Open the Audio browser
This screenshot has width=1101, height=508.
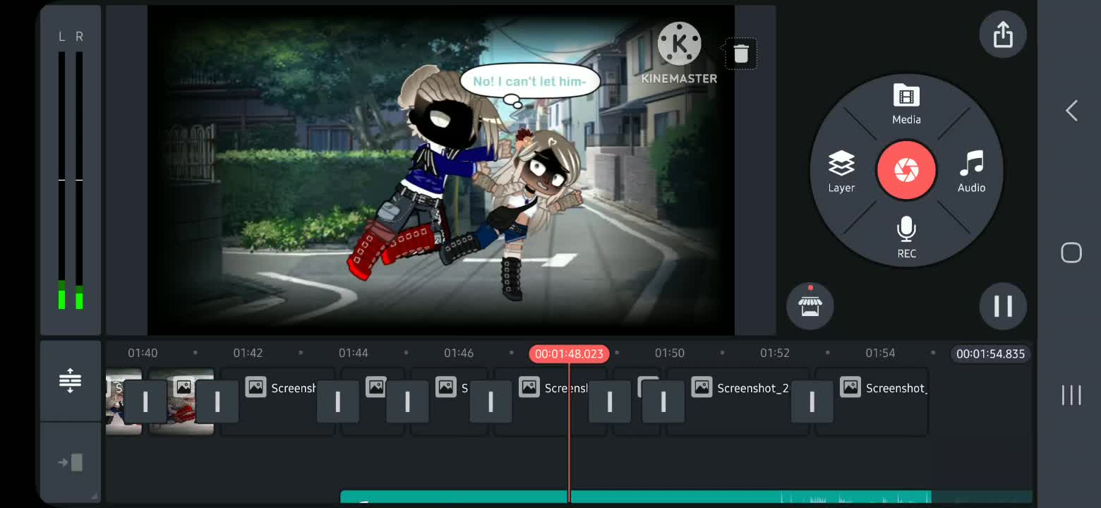click(971, 171)
